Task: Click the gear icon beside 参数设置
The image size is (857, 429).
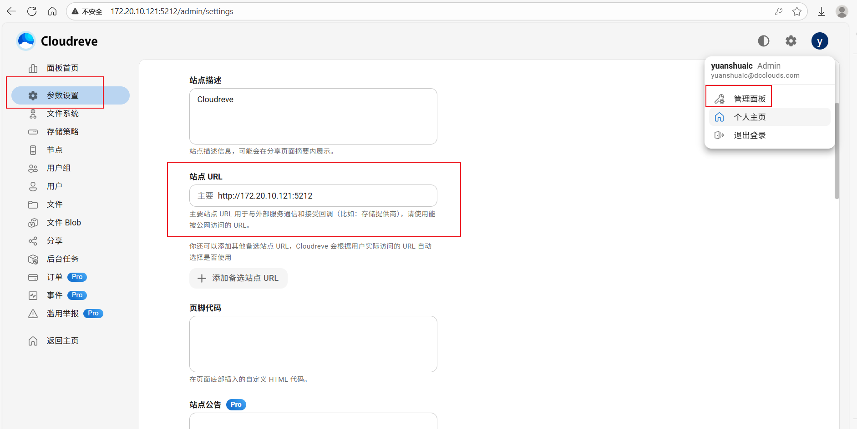Action: (x=33, y=95)
